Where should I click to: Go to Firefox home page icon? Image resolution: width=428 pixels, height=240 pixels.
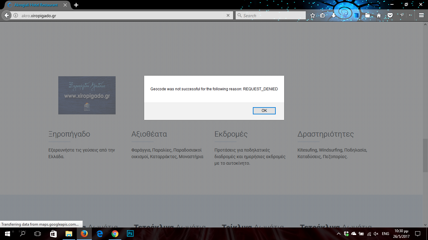click(379, 15)
